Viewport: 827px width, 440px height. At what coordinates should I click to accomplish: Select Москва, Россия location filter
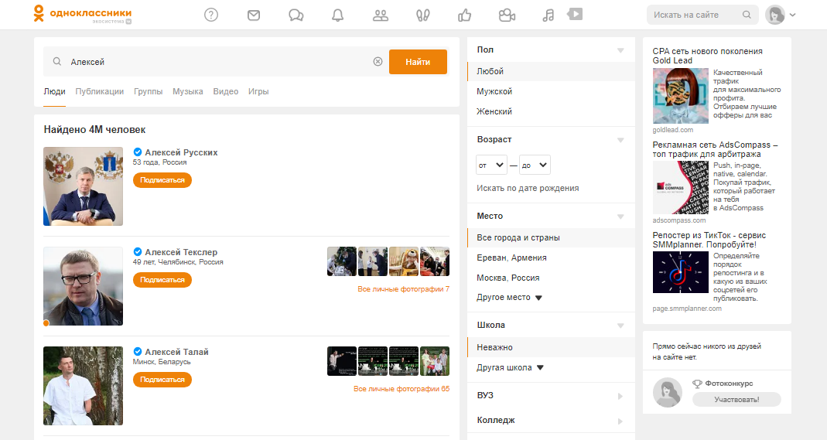click(x=507, y=278)
